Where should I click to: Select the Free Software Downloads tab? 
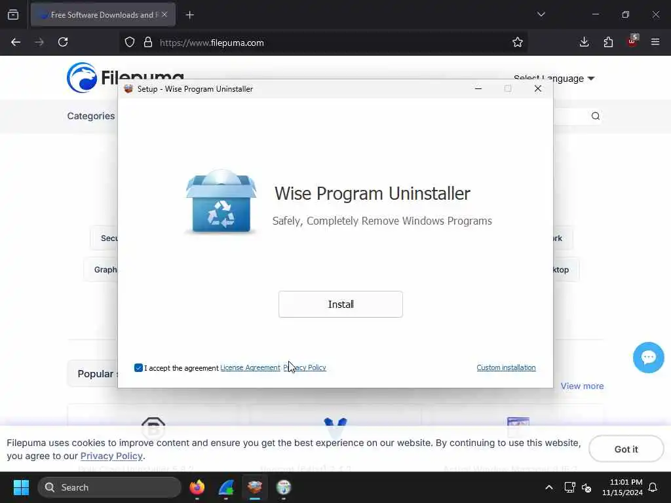[103, 15]
